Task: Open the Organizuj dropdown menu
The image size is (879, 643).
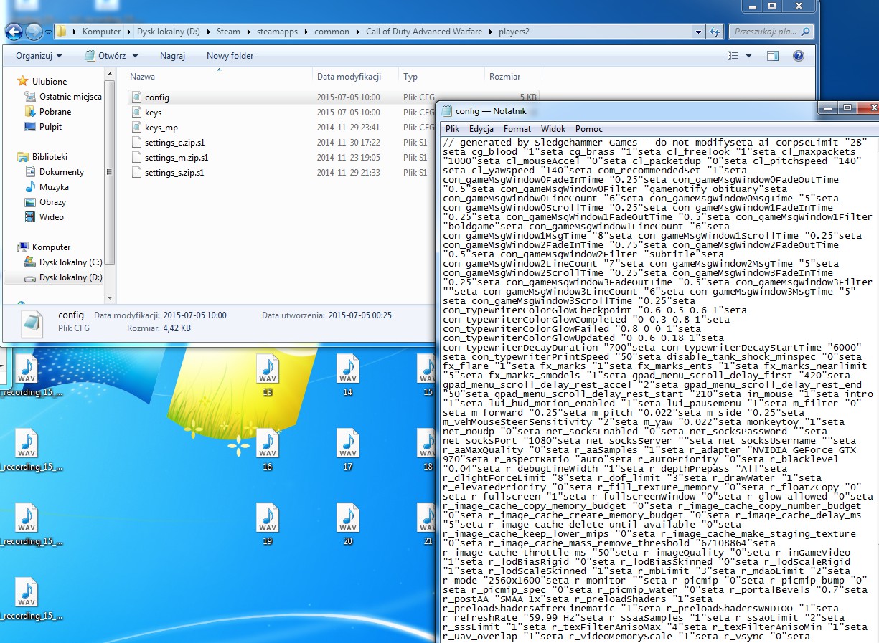Action: coord(39,56)
